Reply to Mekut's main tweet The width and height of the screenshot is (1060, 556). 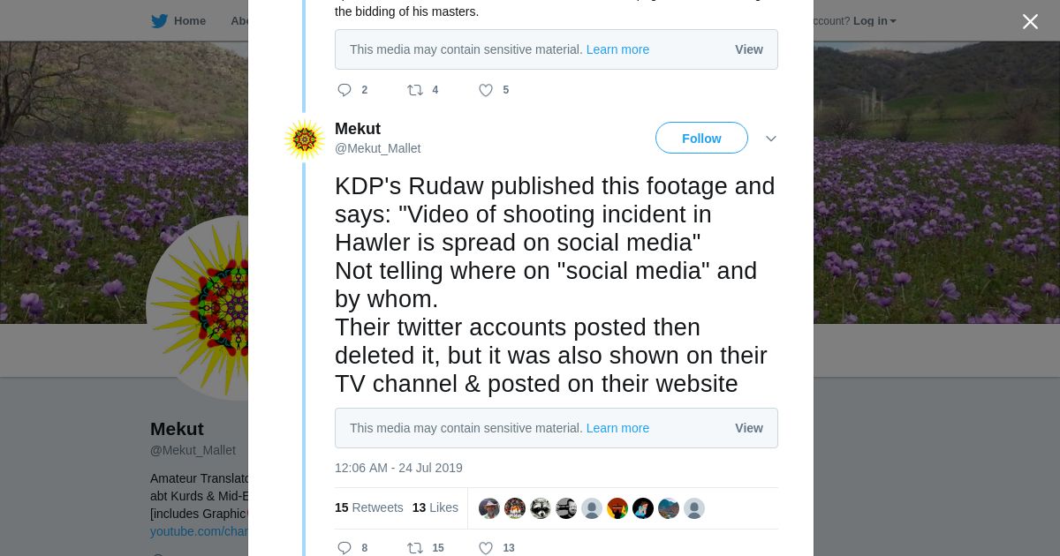point(344,548)
